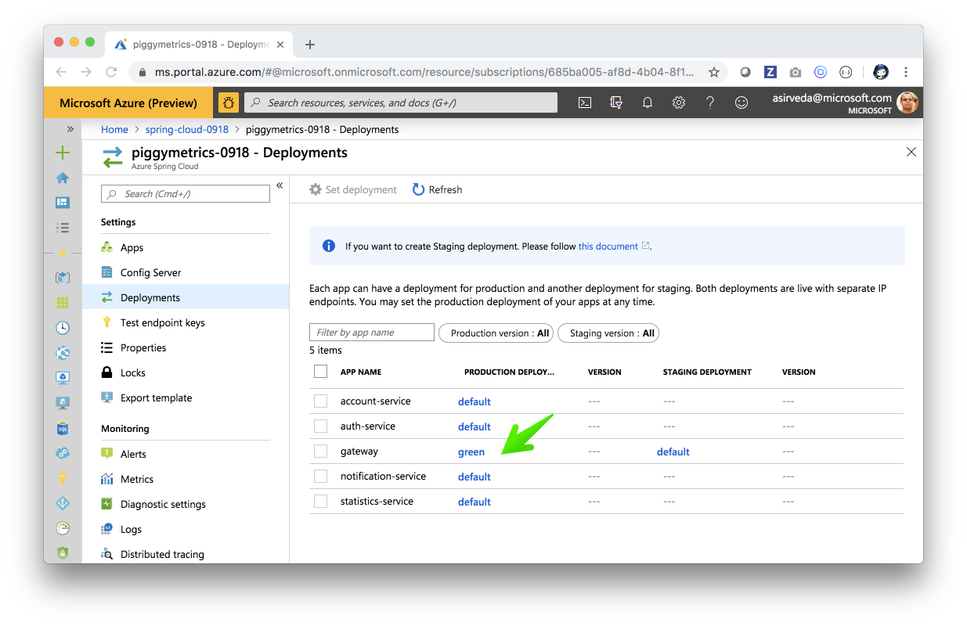Open Export template item

[156, 398]
